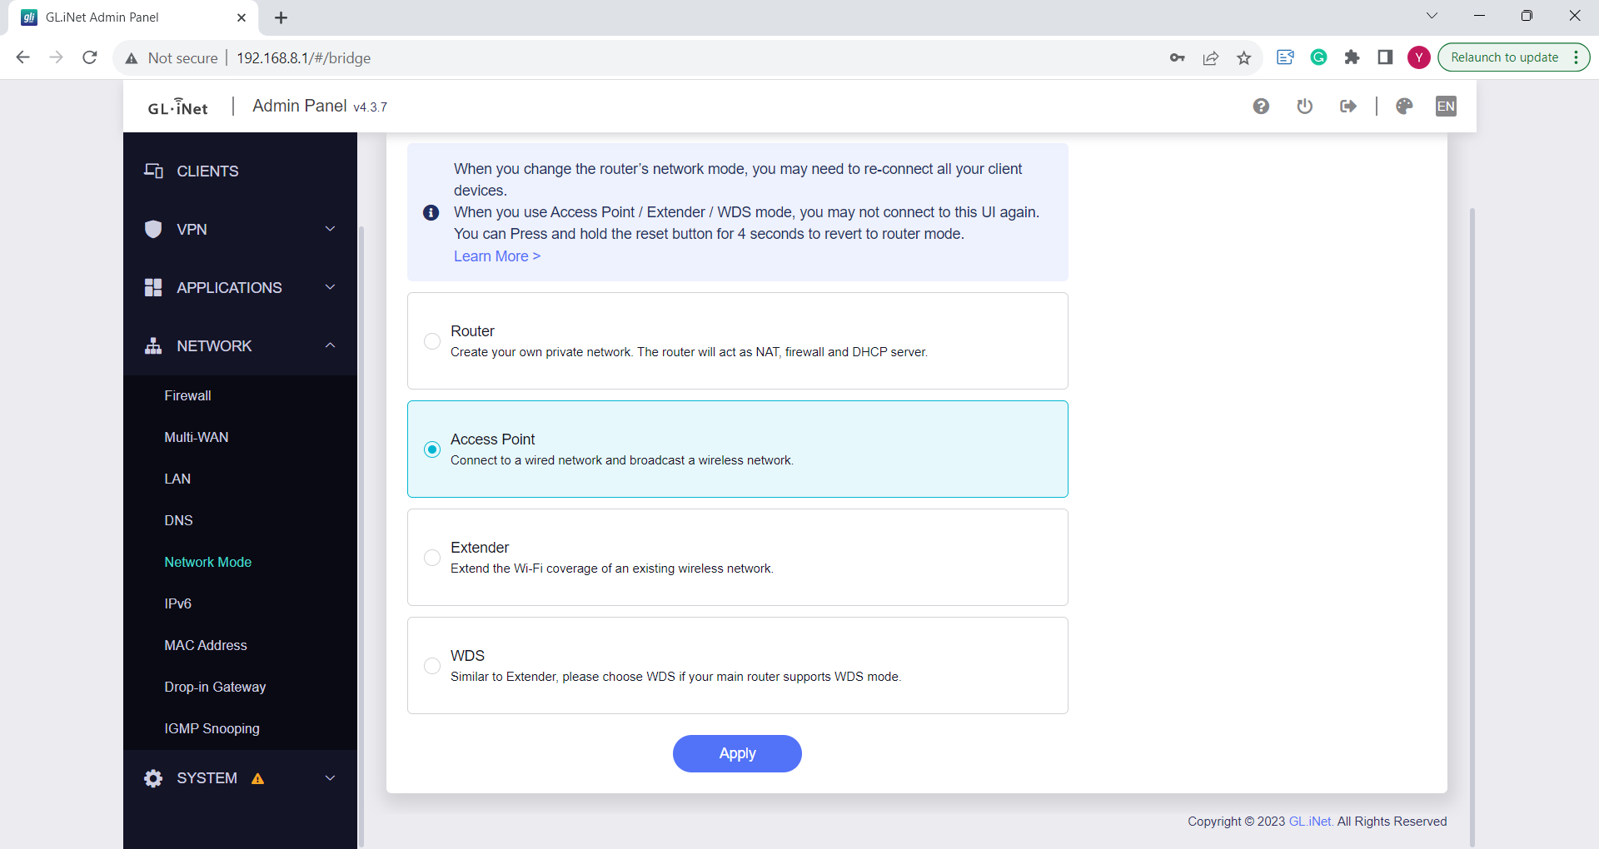1599x849 pixels.
Task: Open the Learn More link
Action: tap(496, 256)
